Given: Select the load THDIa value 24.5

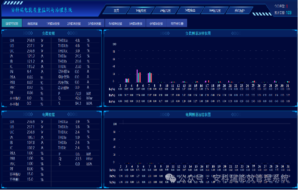Looking at the screenshot, I should [x=78, y=56].
